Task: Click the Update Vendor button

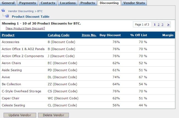Action: 20,115
